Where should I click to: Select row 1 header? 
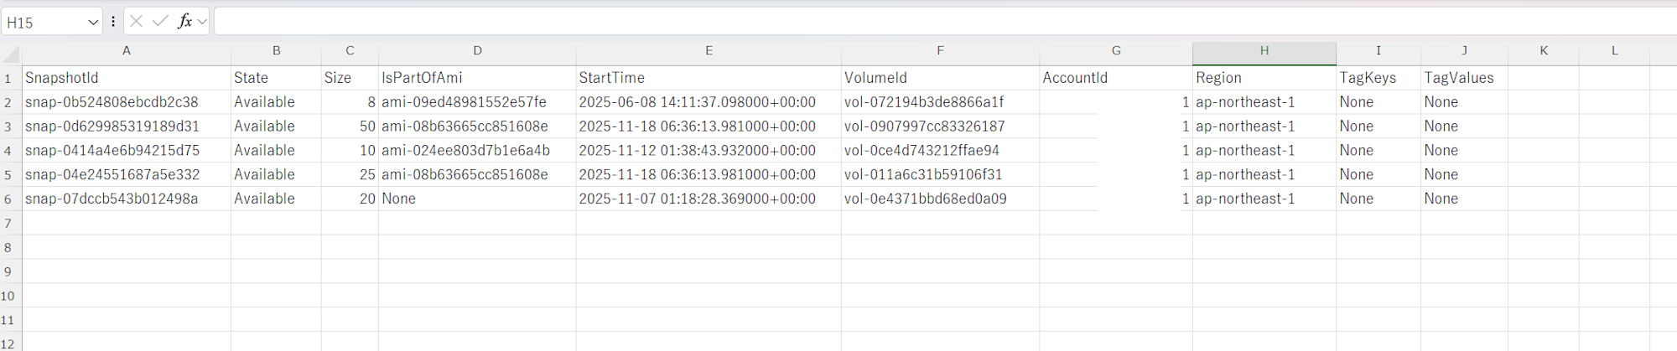pyautogui.click(x=8, y=79)
